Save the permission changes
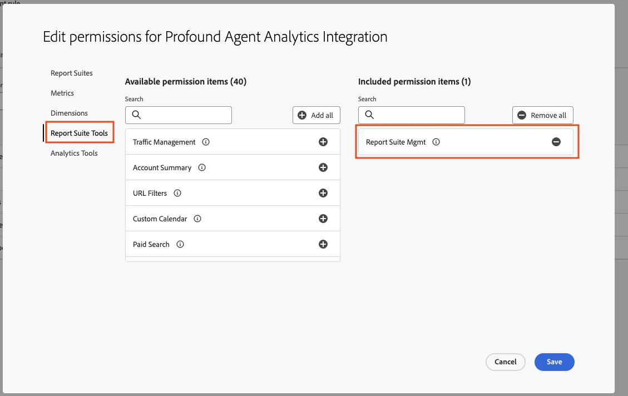The height and width of the screenshot is (396, 628). click(555, 362)
